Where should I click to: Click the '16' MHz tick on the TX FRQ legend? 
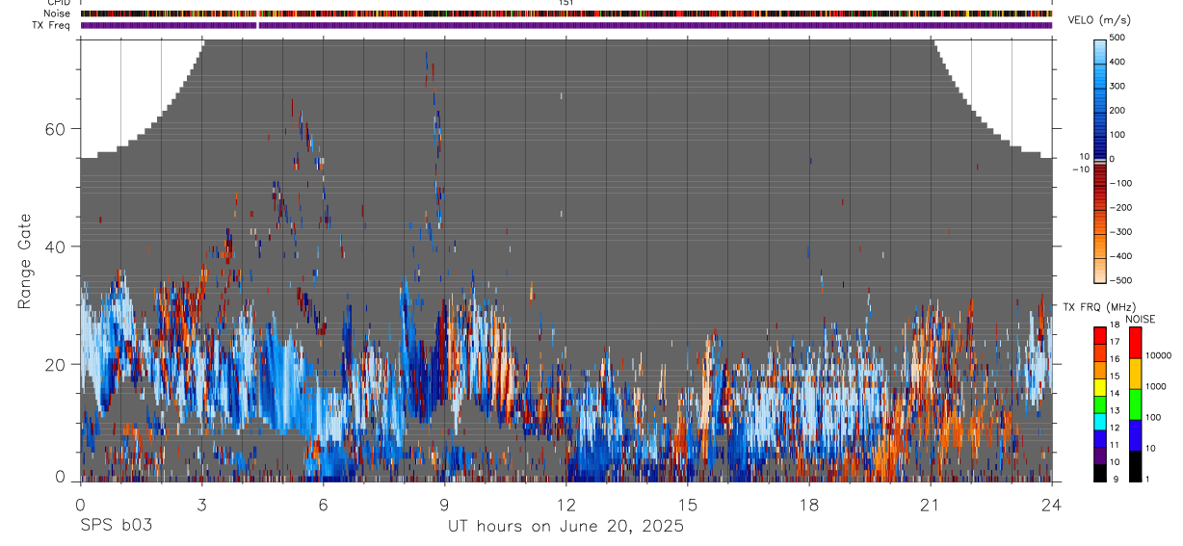pyautogui.click(x=1115, y=359)
